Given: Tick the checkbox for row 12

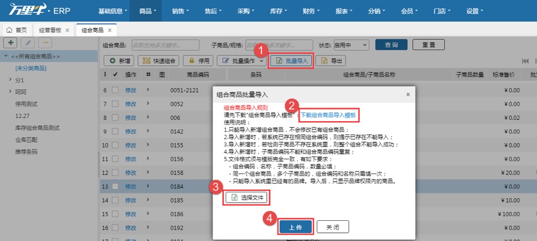Looking at the screenshot, I should pos(115,172).
